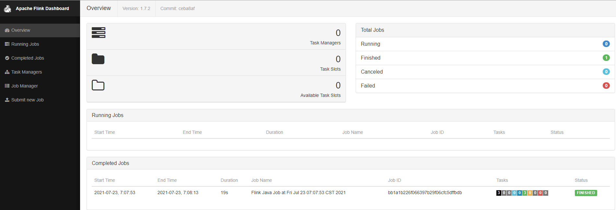Click the red Failed count badge
The image size is (616, 210).
[606, 86]
